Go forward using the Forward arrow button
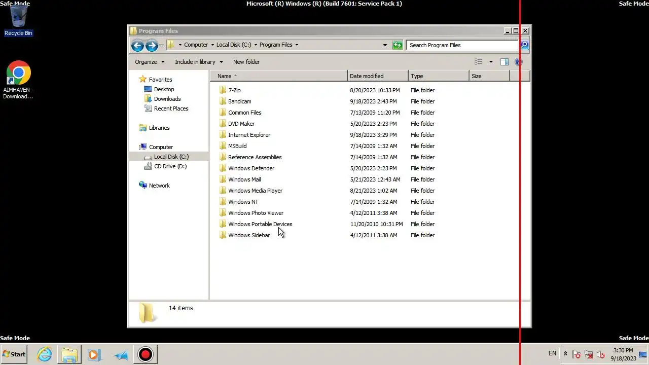Viewport: 649px width, 365px height. (151, 46)
